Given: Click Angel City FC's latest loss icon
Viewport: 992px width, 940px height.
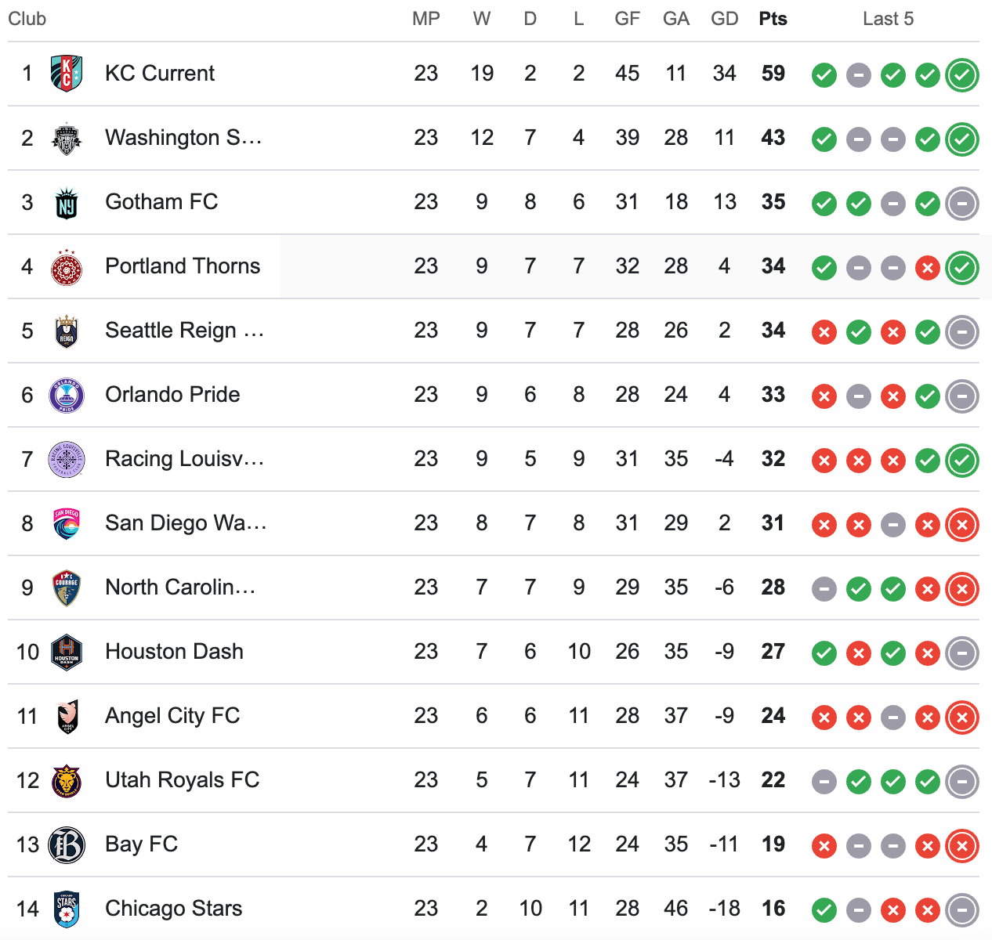Looking at the screenshot, I should (x=962, y=718).
